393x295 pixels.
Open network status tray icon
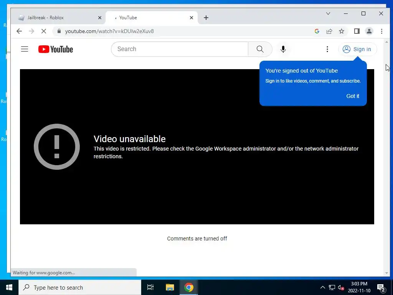[332, 287]
